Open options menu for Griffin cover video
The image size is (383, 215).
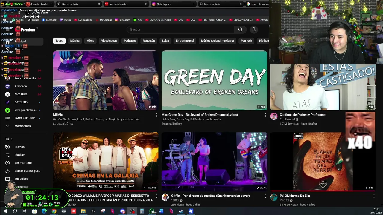click(x=265, y=196)
